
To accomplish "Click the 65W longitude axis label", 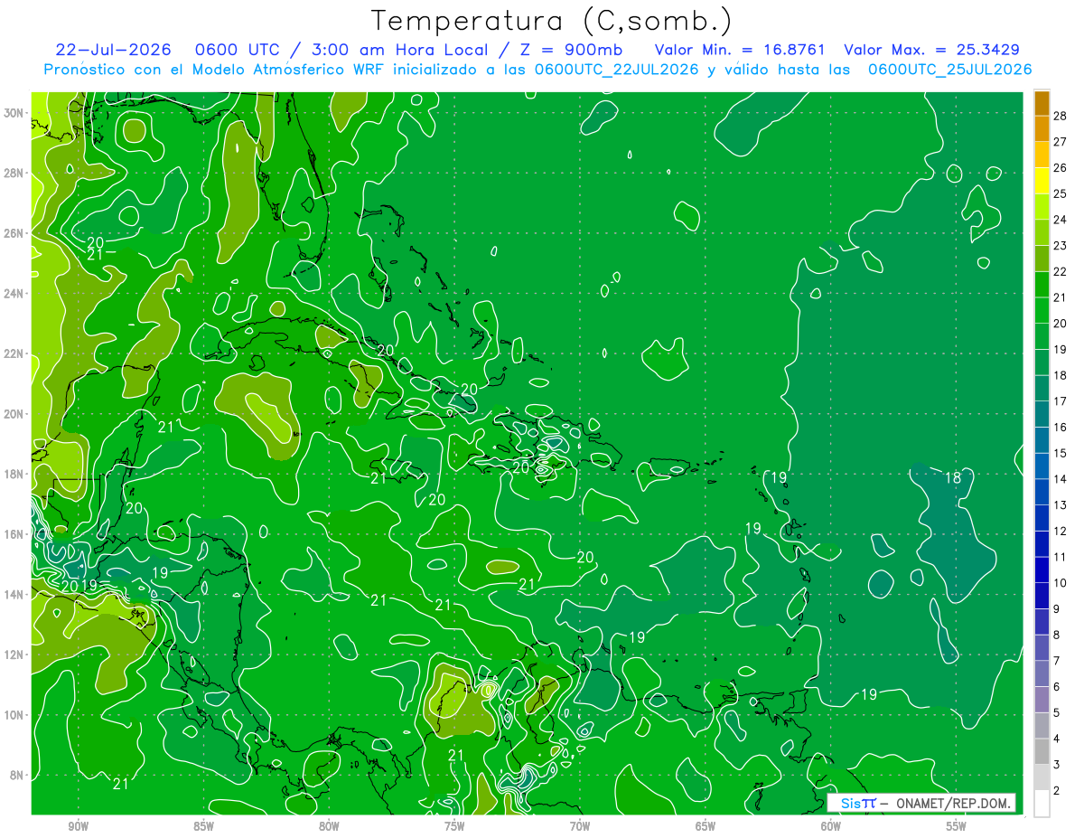I will pos(706,826).
